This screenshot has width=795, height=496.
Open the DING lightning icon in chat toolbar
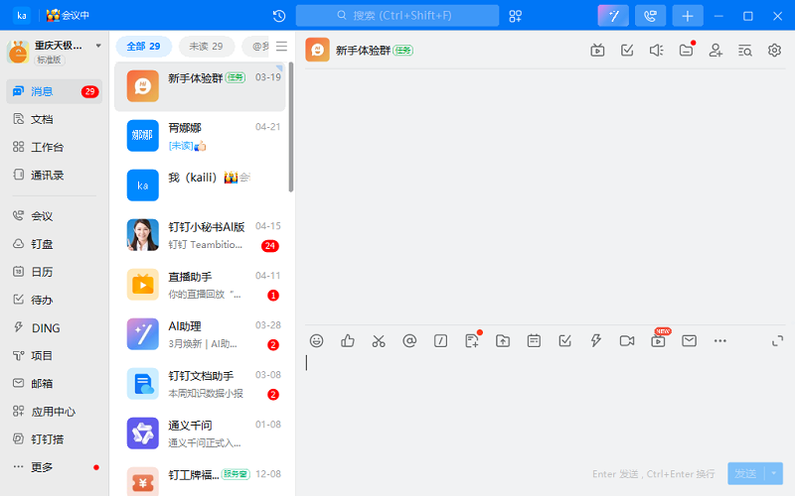(596, 340)
